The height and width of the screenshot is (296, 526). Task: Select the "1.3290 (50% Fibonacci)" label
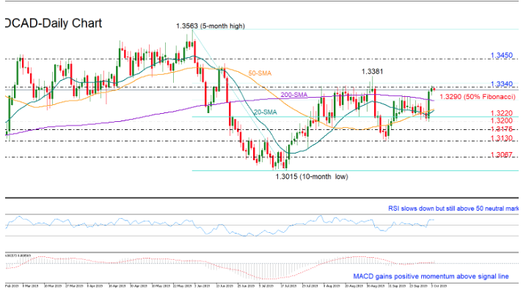click(478, 97)
